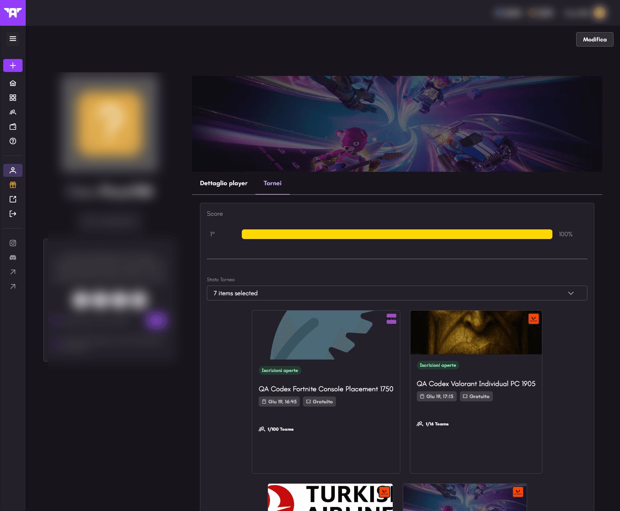
Task: Click the Valorant tournament golden face thumbnail
Action: (476, 332)
